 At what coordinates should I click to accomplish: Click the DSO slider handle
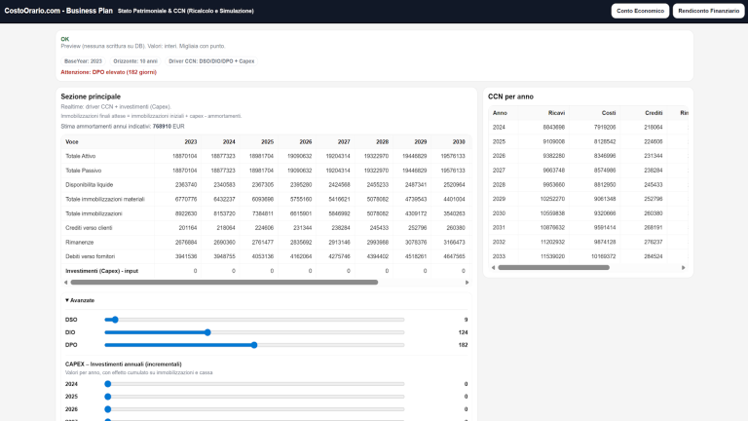click(x=115, y=320)
